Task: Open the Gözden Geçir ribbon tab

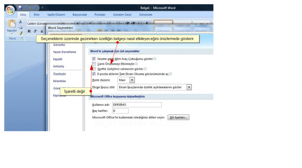Action: point(122,14)
